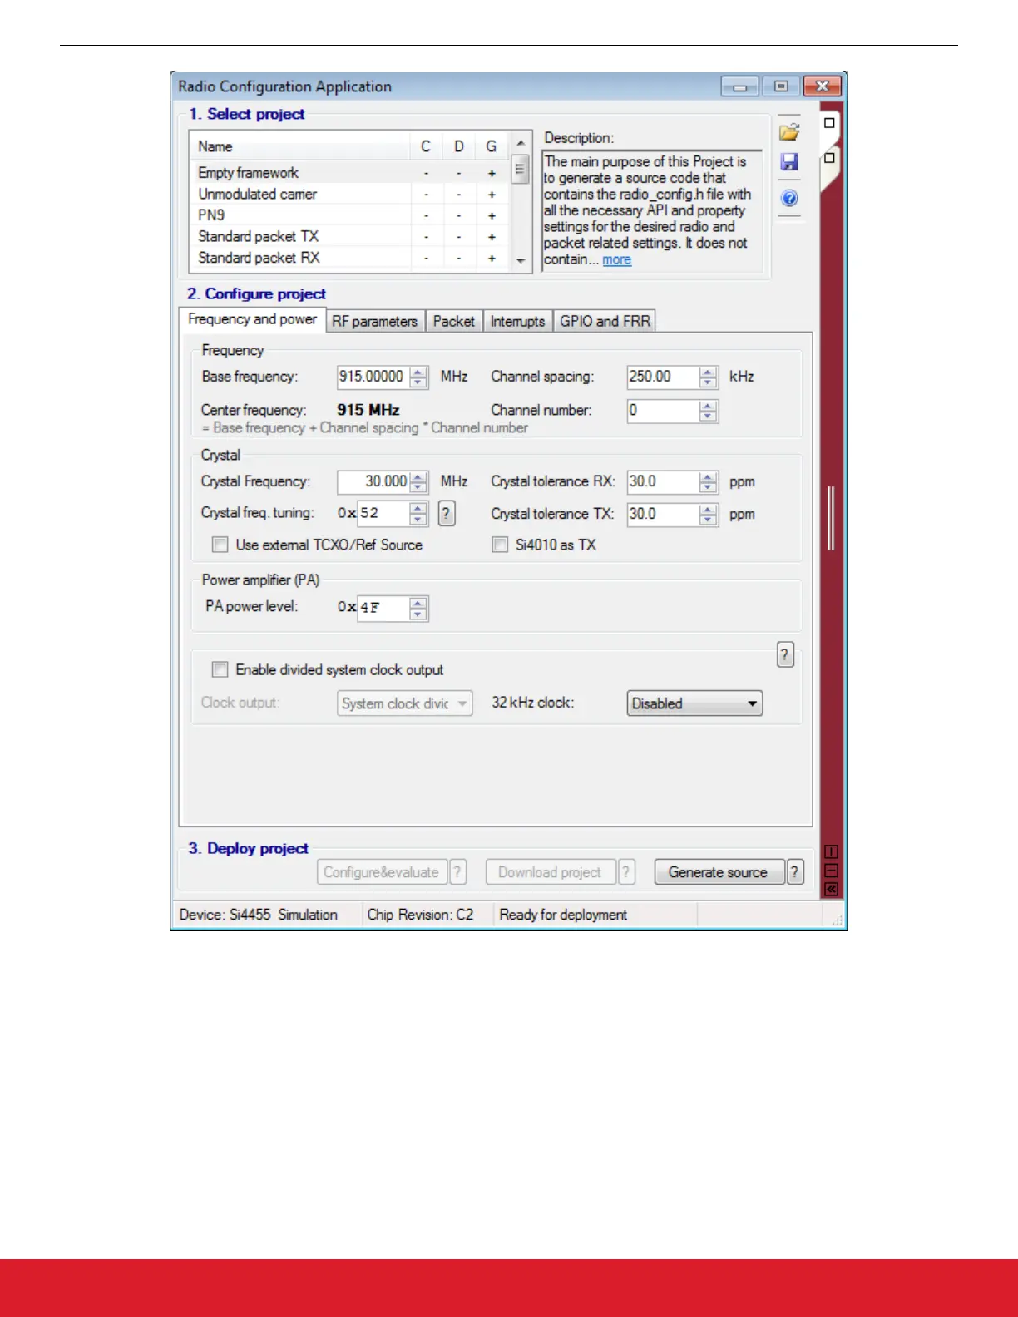
Task: Click Ready for deployment status text
Action: coord(563,915)
